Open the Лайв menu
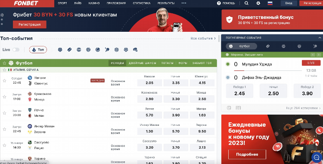The image size is (323, 164). pos(78,3)
